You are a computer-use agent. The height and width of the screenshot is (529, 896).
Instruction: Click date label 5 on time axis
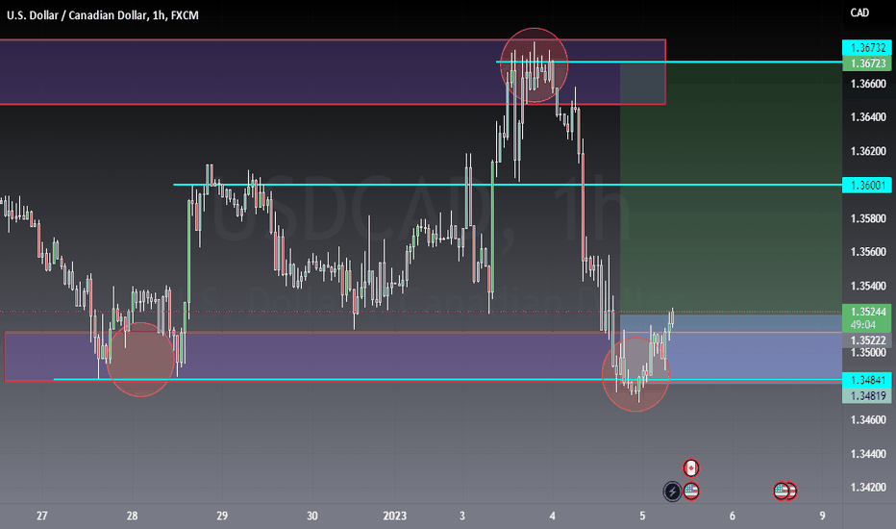[x=642, y=516]
